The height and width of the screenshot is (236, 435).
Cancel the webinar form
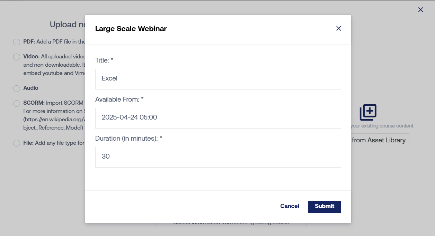click(290, 206)
